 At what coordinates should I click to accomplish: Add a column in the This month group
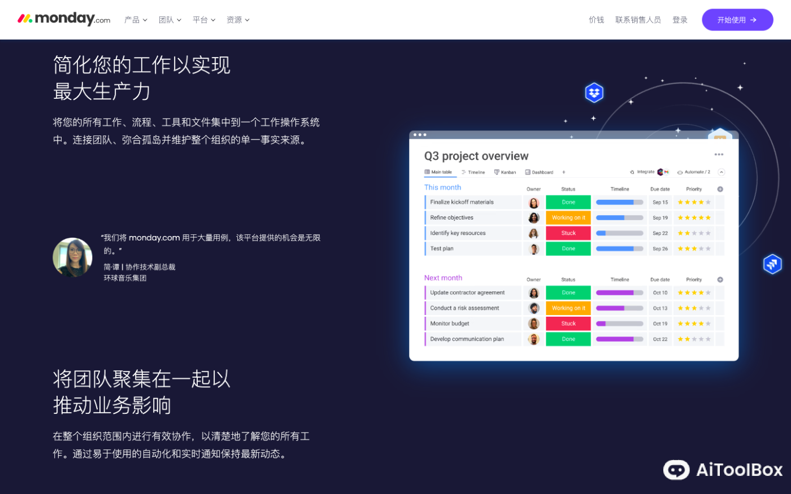point(720,189)
